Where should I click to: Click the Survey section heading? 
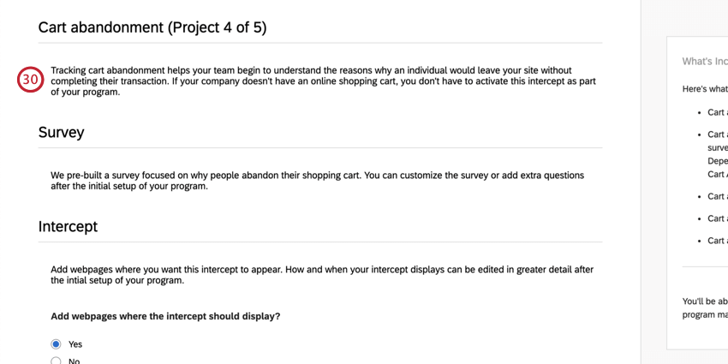62,133
